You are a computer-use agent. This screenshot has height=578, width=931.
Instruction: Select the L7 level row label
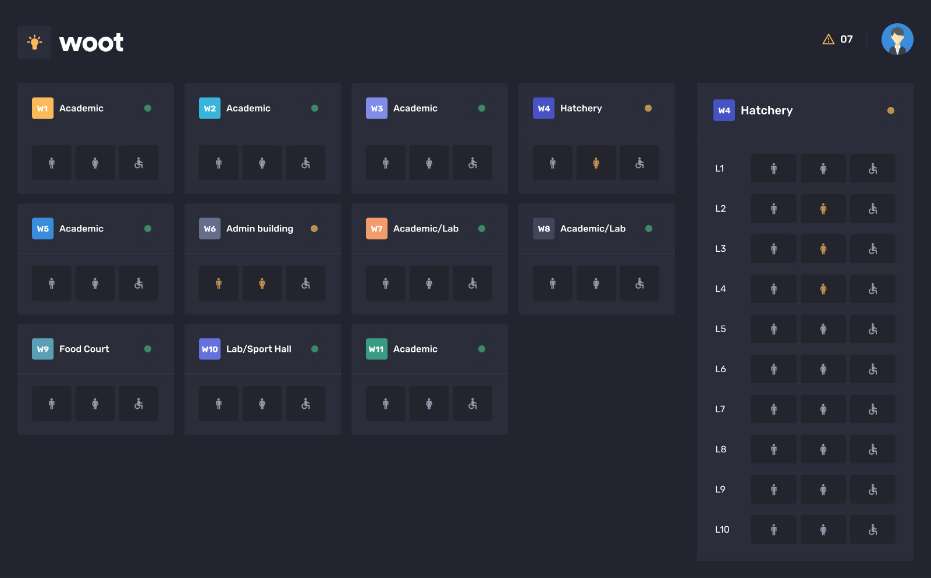[x=720, y=409]
